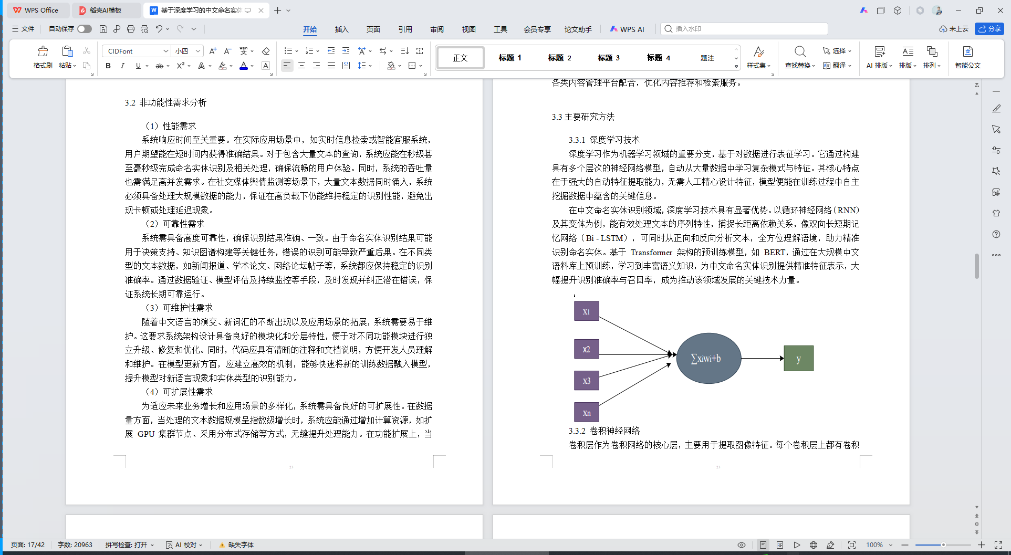Decrease paragraph indent
The height and width of the screenshot is (555, 1011).
pyautogui.click(x=331, y=51)
